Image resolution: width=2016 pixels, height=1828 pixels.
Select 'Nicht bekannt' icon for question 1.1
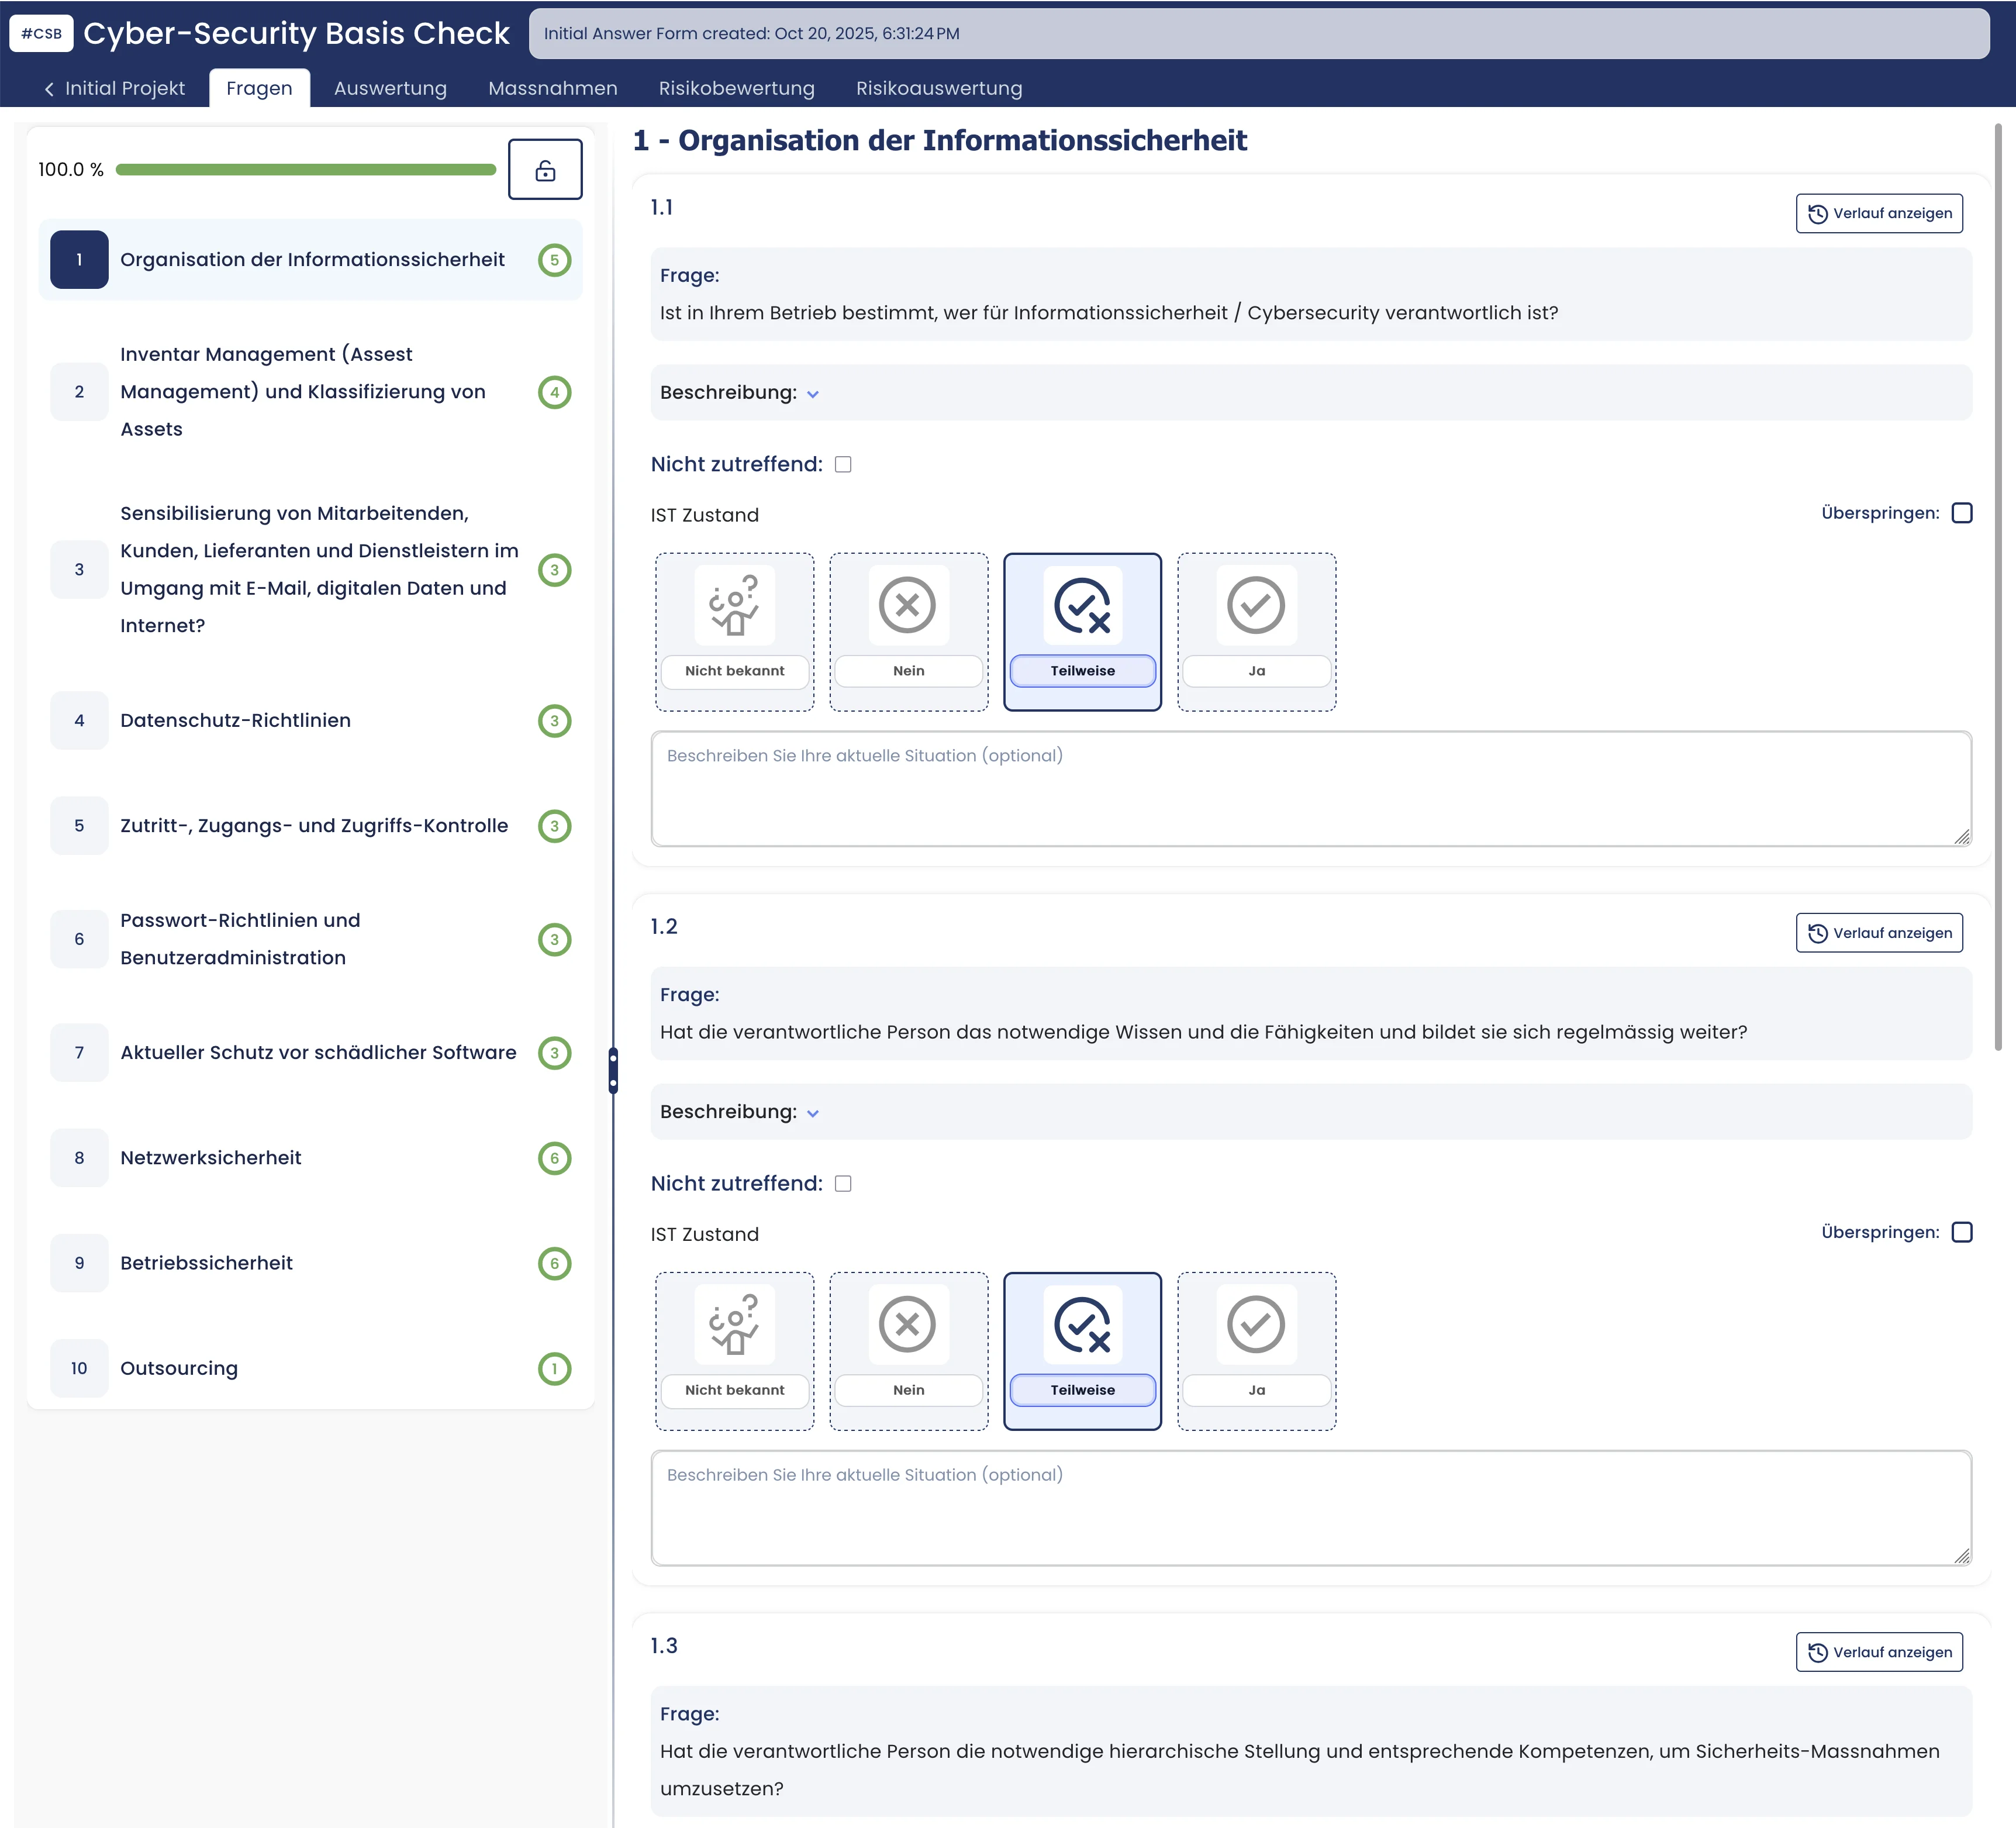[734, 605]
